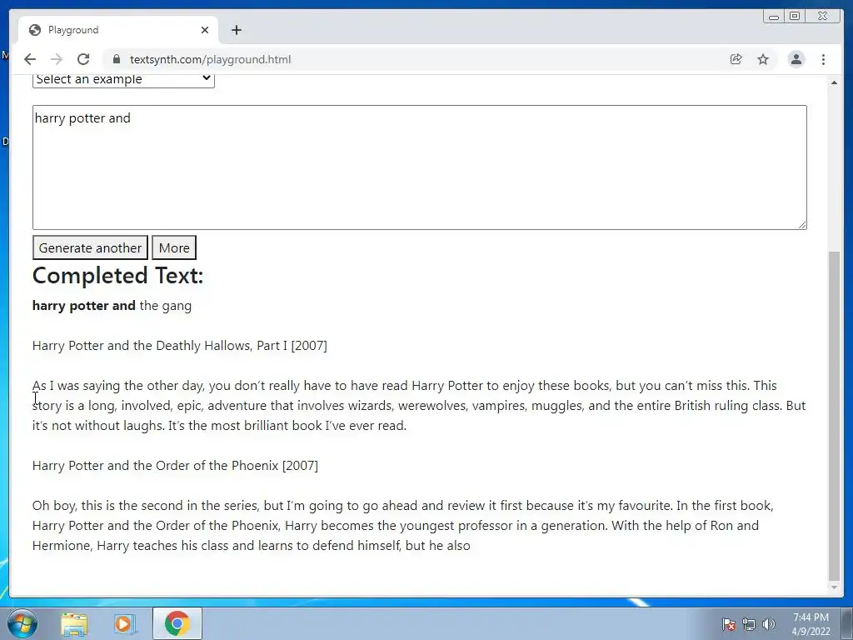Close the Playground tab
The width and height of the screenshot is (853, 640).
coord(205,30)
